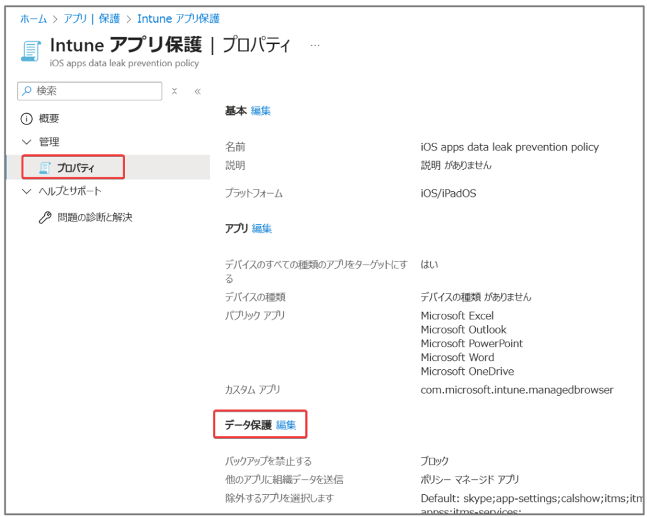Click the 名前 field label
This screenshot has height=517, width=647.
pos(235,147)
